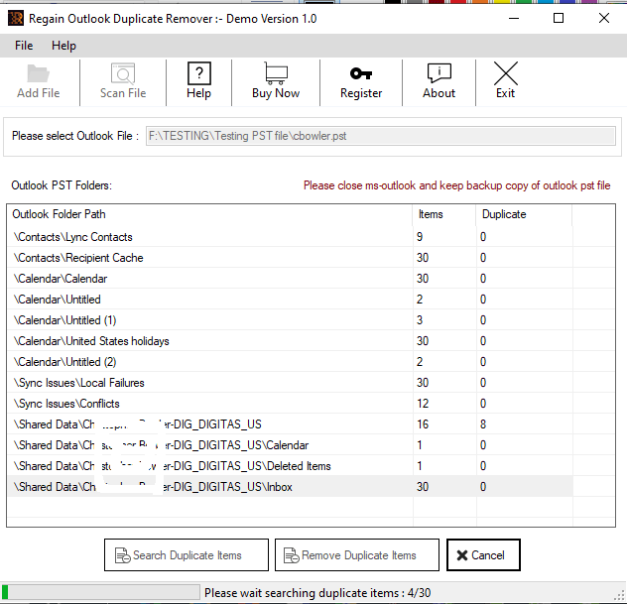Select the DIG_DIGITAS_US\Deleted Items row
The height and width of the screenshot is (604, 627).
290,465
